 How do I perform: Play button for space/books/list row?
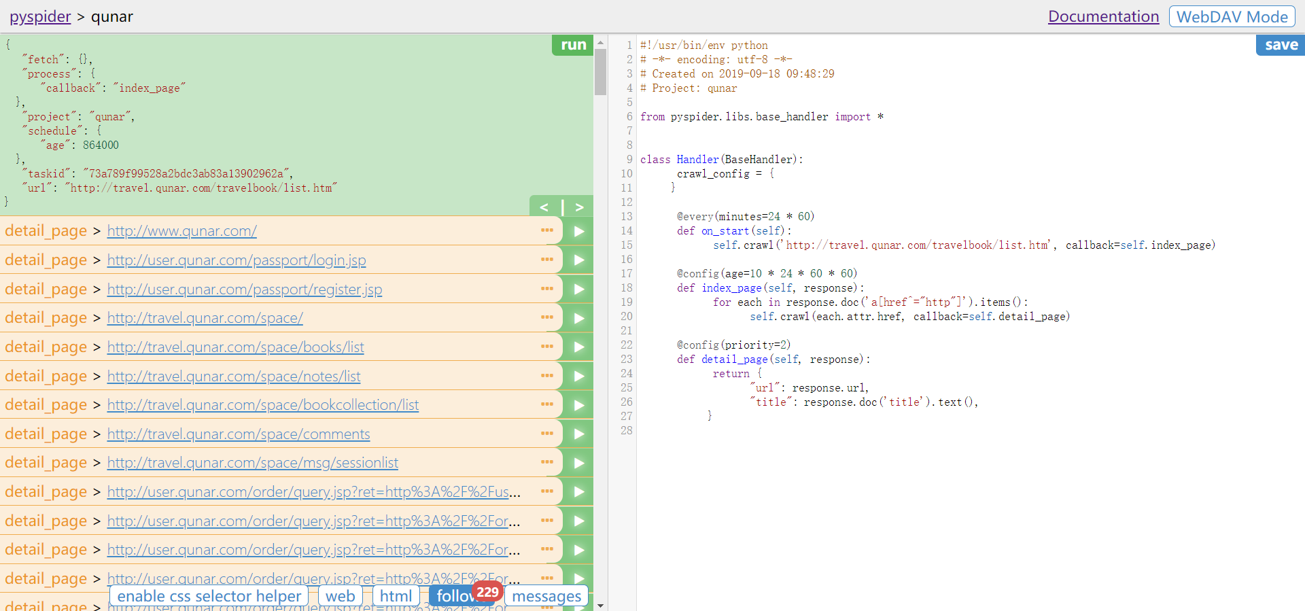point(578,347)
